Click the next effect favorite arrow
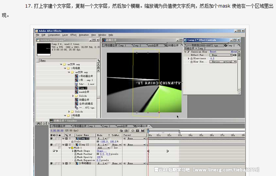Viewport: 276px width, 176px height. click(x=236, y=55)
